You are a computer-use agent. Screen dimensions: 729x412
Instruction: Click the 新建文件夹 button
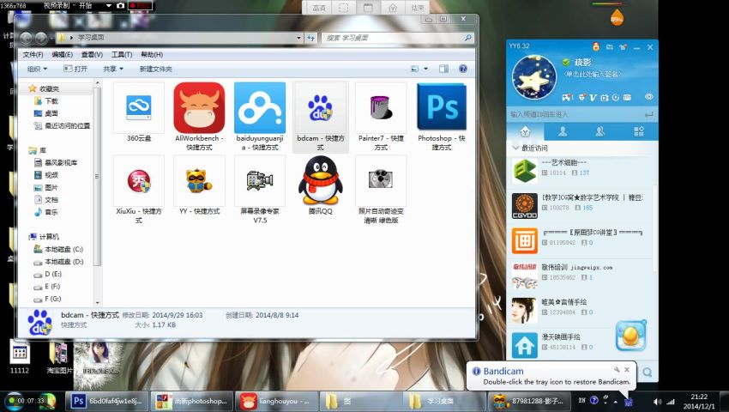pyautogui.click(x=155, y=69)
